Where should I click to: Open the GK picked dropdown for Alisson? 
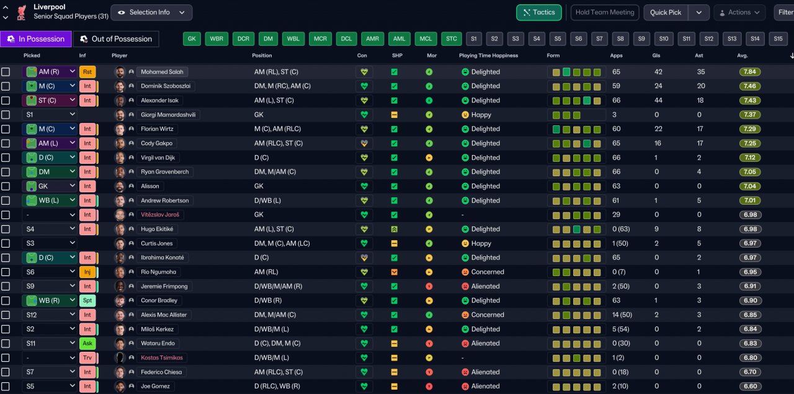coord(50,186)
